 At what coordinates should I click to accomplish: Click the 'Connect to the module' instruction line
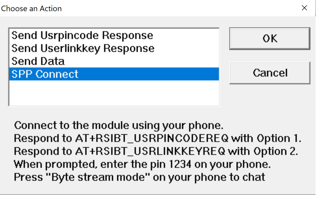(119, 126)
